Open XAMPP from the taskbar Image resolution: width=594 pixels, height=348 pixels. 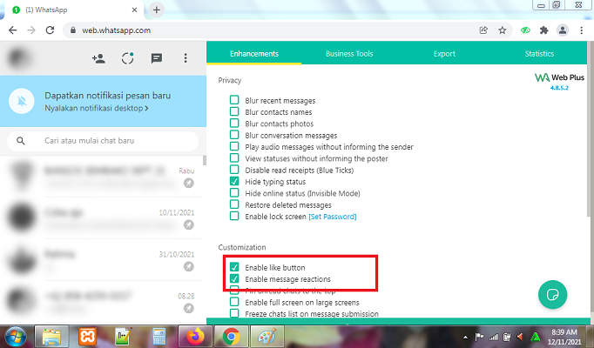coord(87,337)
